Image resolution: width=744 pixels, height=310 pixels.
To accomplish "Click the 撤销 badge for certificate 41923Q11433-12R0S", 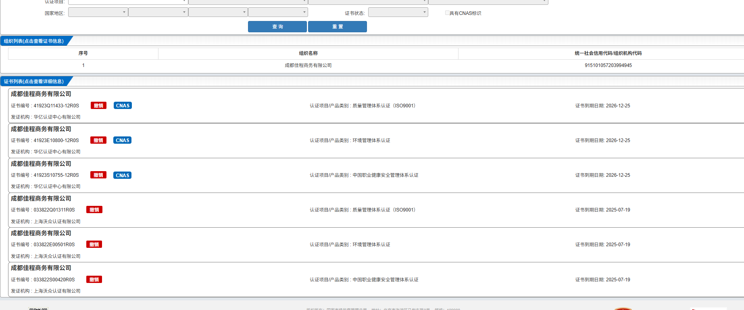I will point(98,106).
